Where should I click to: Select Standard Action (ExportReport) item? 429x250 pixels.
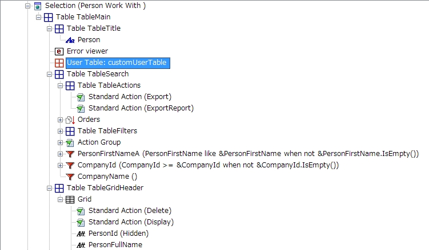click(x=141, y=108)
